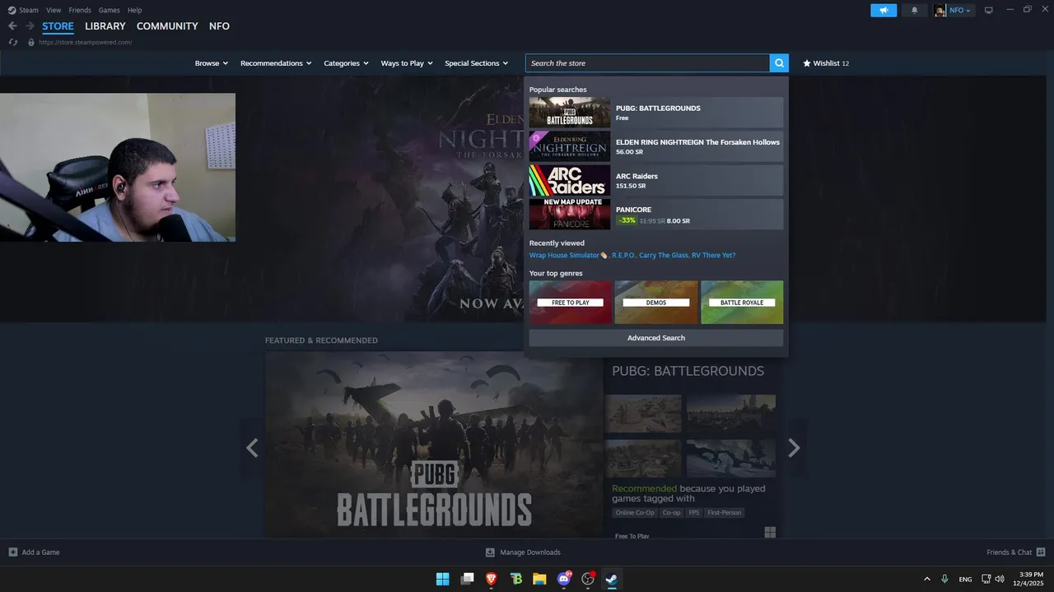Reload the store page
The height and width of the screenshot is (592, 1054).
(x=13, y=42)
